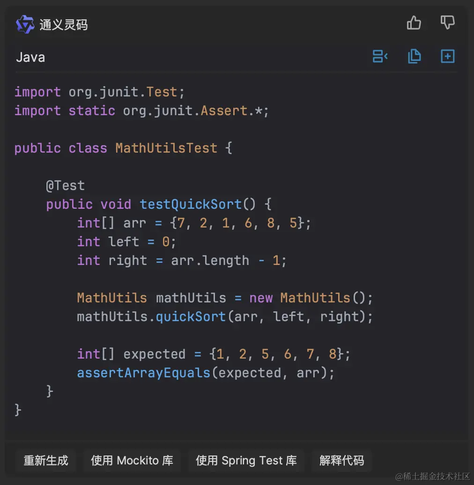Click the assertArrayEquals call
Screen dimensions: 474x485
206,373
